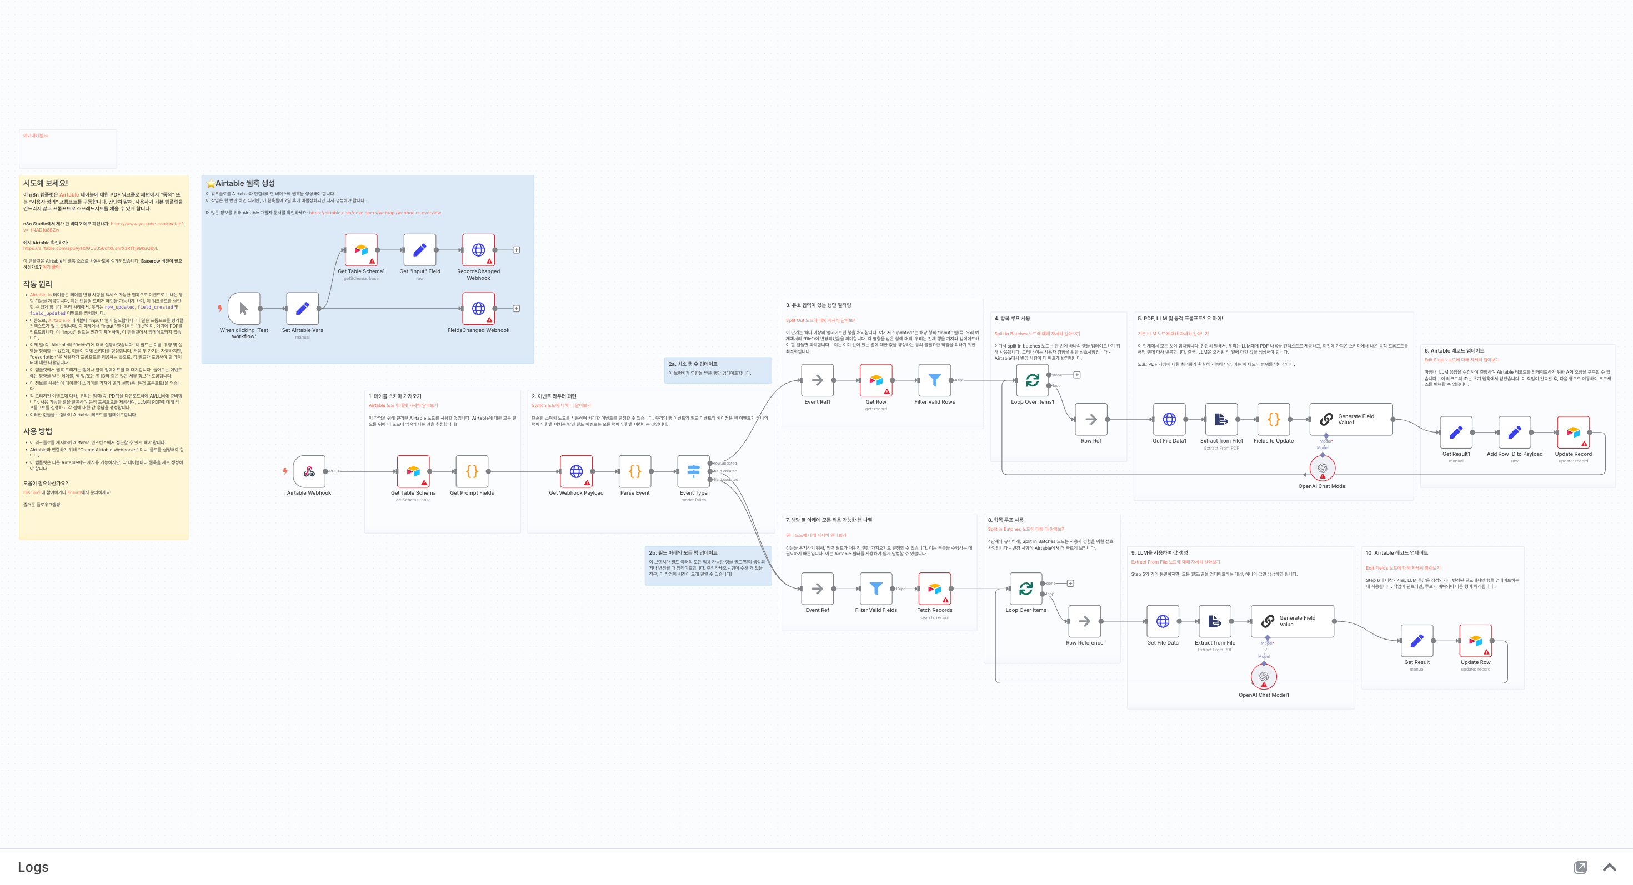The height and width of the screenshot is (885, 1633).
Task: Open the Get Result edit node
Action: tap(1417, 641)
